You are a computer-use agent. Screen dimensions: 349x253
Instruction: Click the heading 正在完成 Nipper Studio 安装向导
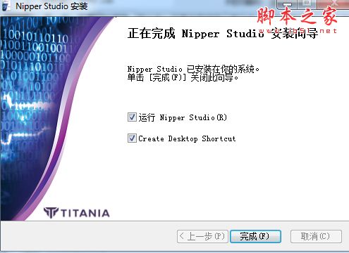click(223, 33)
